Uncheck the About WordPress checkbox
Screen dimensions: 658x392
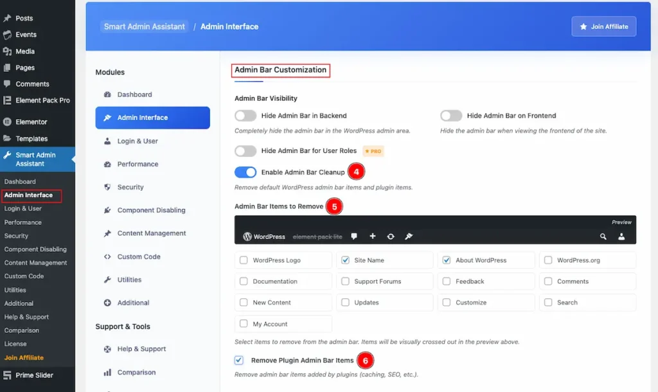447,260
